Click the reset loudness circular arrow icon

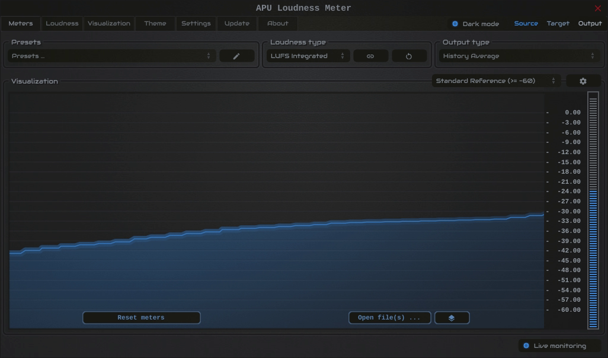pos(409,56)
